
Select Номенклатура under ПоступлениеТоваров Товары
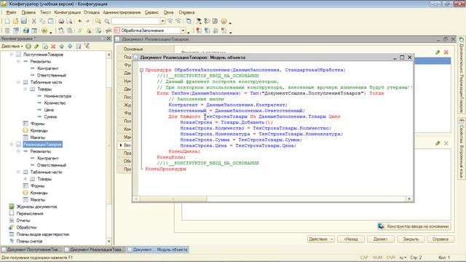pos(58,96)
